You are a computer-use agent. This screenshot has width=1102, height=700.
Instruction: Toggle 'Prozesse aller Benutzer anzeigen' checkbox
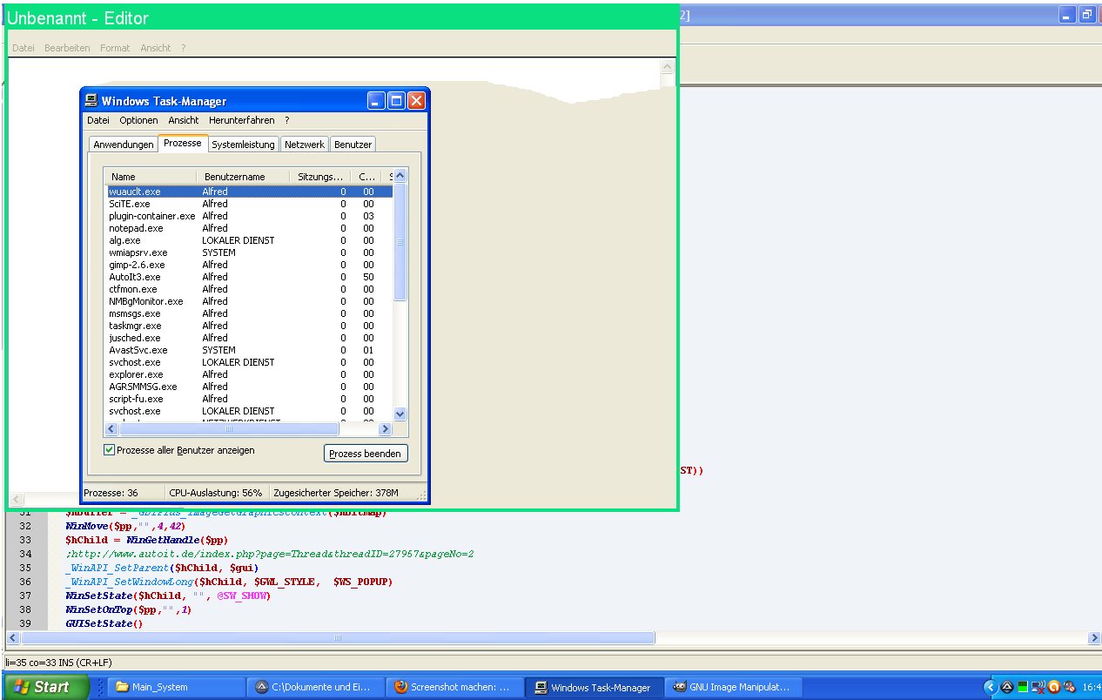point(110,450)
